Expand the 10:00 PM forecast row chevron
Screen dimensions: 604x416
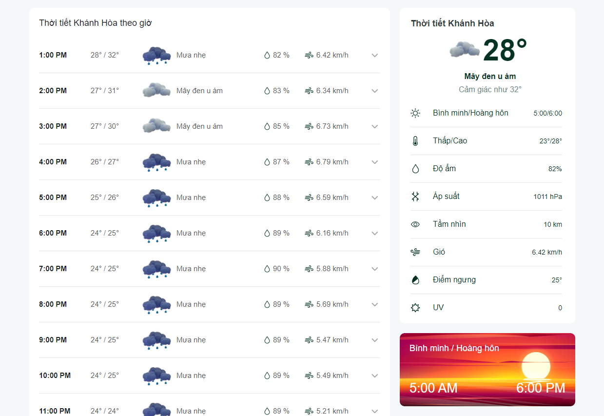tap(375, 376)
